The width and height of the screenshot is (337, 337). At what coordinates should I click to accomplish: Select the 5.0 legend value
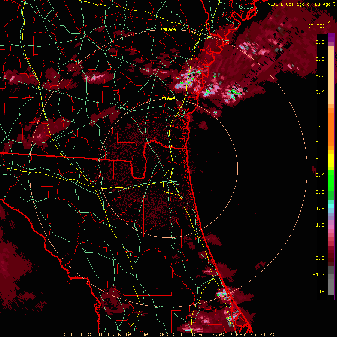pyautogui.click(x=320, y=142)
